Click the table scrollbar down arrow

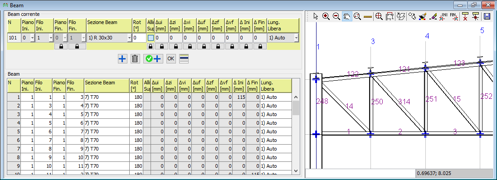tap(296, 170)
